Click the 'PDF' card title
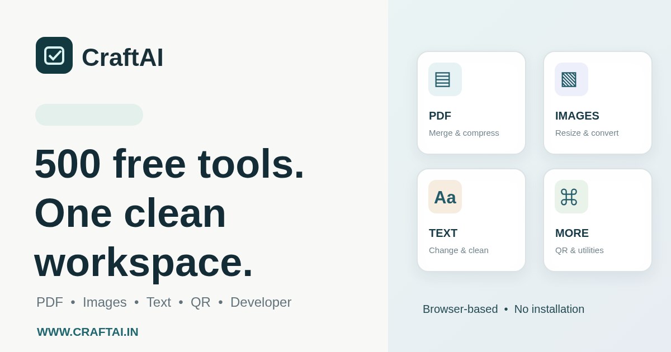Screen dimensions: 671x352 440,116
